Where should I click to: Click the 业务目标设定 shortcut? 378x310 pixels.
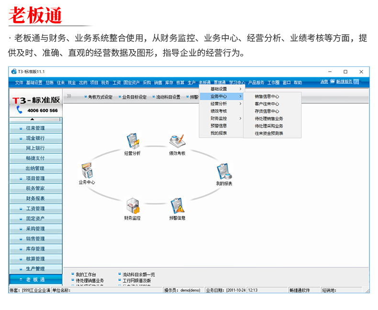133,97
